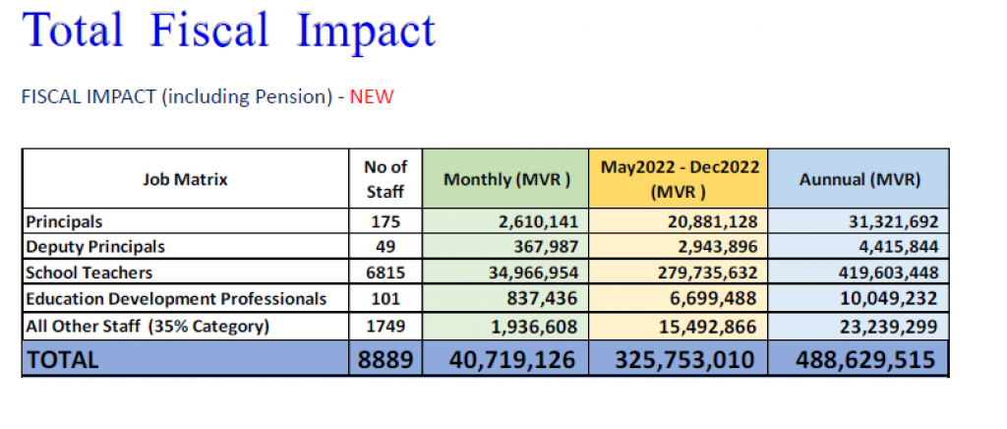Click Deputy Principals annual value 4,415,844
The height and width of the screenshot is (429, 1007).
(899, 247)
